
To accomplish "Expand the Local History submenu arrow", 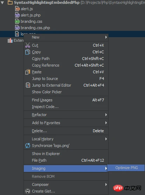I will click(x=106, y=139).
